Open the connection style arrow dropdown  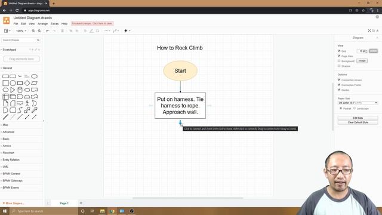coord(107,31)
